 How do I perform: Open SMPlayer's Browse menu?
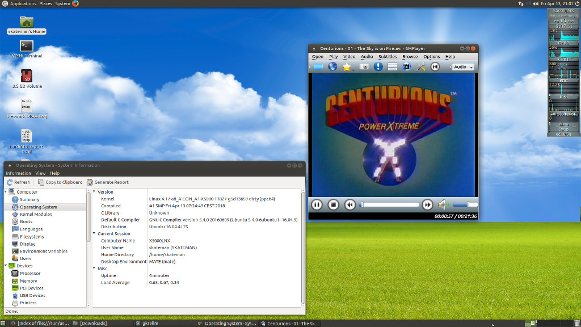(410, 57)
